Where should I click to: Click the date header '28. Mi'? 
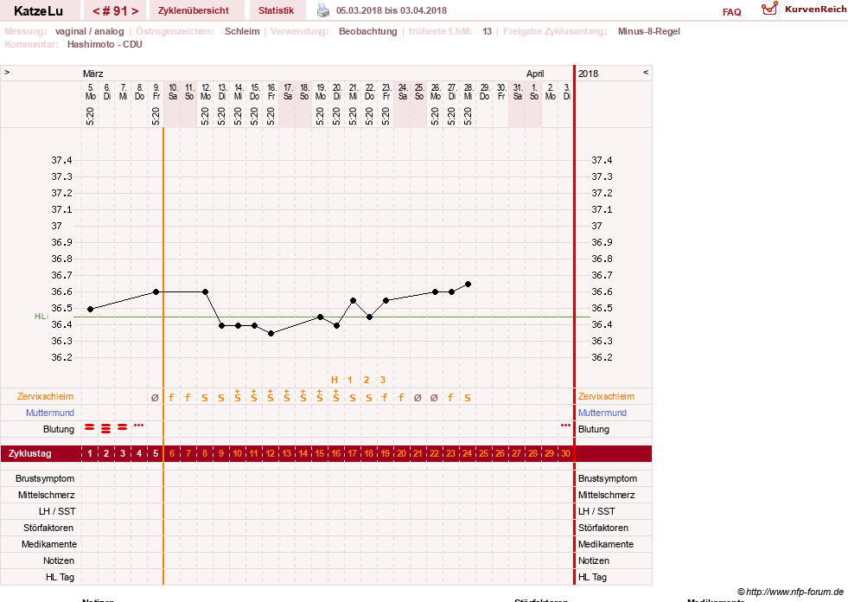coord(469,92)
